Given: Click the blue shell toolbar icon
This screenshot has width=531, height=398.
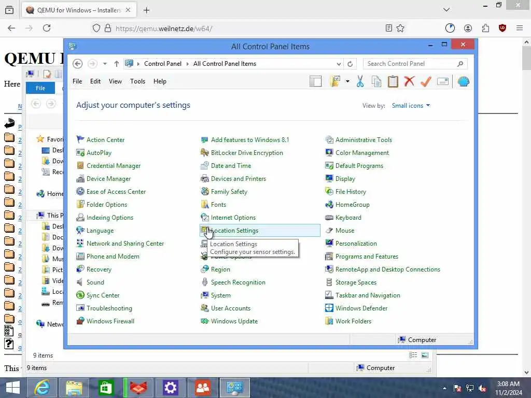Looking at the screenshot, I should 463,81.
